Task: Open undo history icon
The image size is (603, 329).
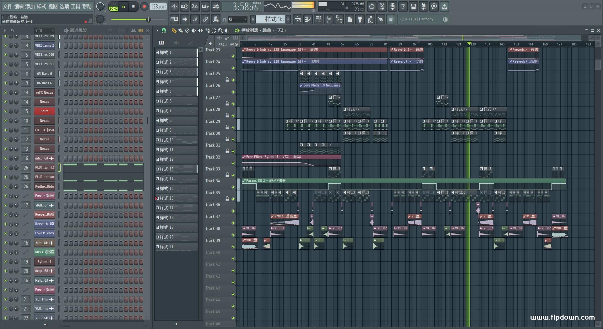Action: [x=372, y=6]
